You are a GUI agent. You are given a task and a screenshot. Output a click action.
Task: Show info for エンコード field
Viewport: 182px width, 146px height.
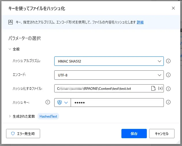tap(168, 75)
